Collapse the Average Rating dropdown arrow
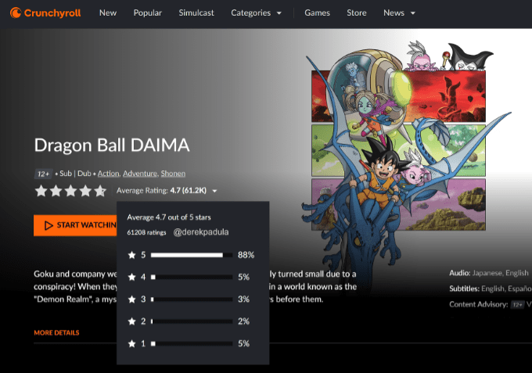Image resolution: width=532 pixels, height=373 pixels. 214,191
